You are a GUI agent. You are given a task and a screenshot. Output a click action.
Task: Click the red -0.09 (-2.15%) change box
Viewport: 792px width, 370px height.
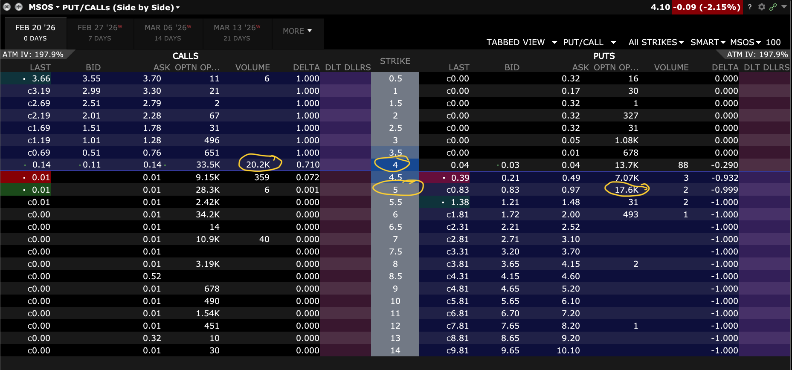click(x=707, y=7)
